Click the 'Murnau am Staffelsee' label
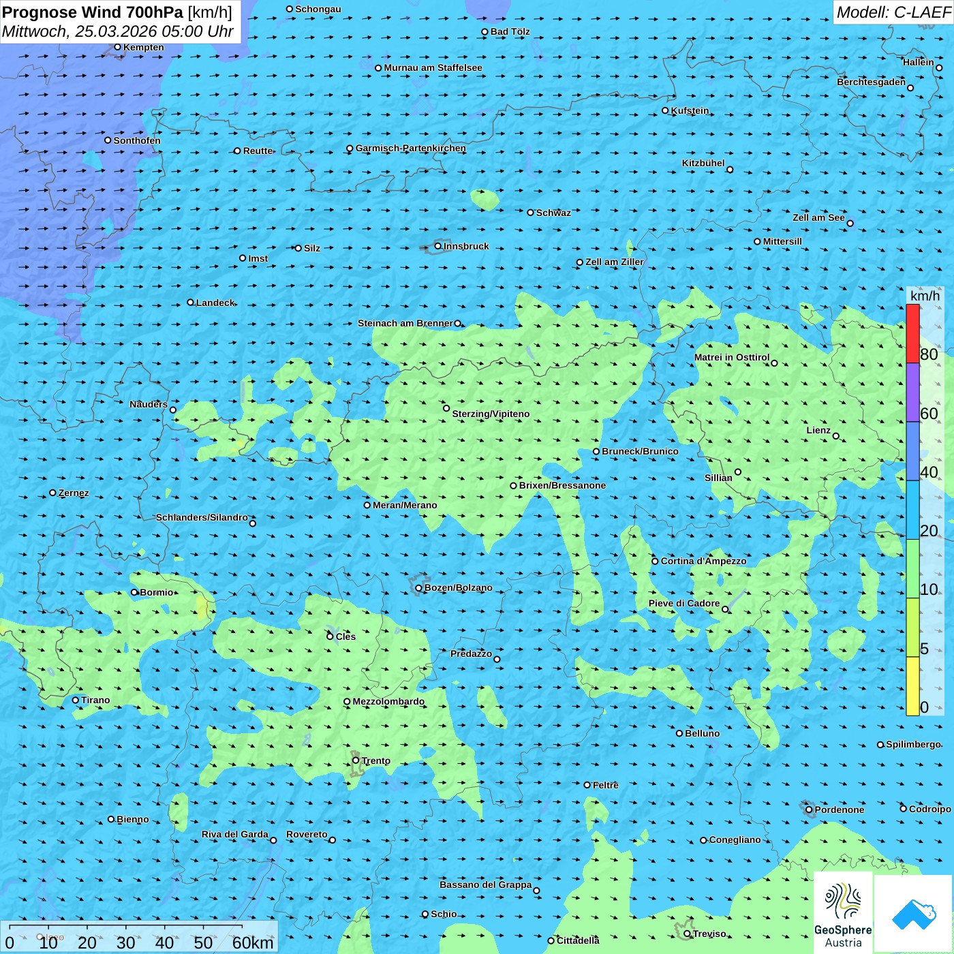The image size is (954, 954). click(x=433, y=67)
